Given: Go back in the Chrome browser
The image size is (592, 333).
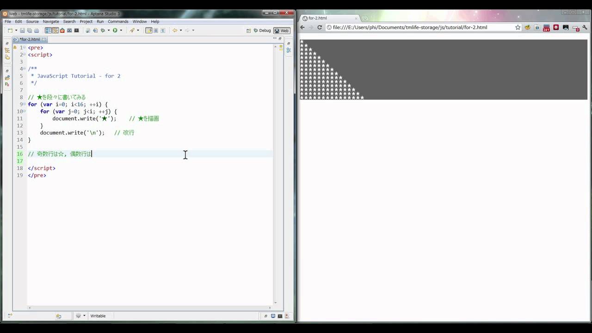Looking at the screenshot, I should [x=302, y=27].
